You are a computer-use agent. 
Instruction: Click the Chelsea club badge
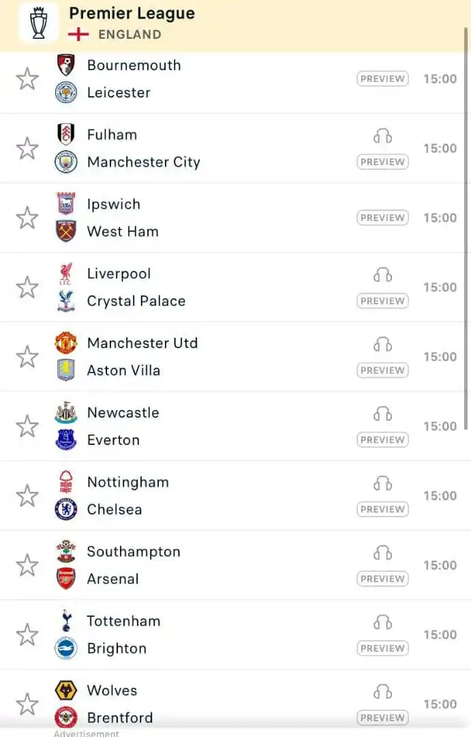(65, 509)
